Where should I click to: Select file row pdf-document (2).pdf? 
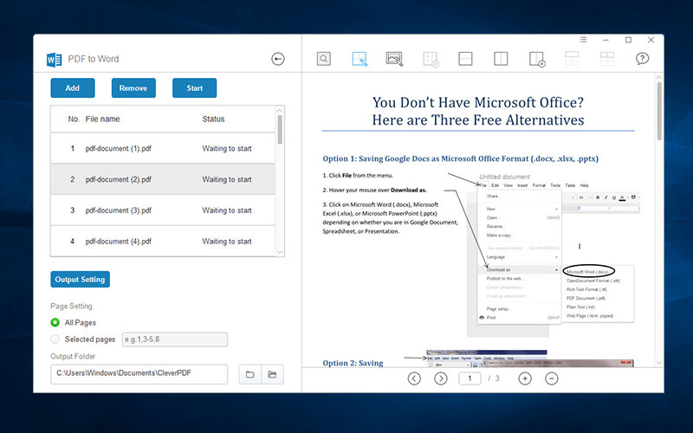tap(163, 179)
